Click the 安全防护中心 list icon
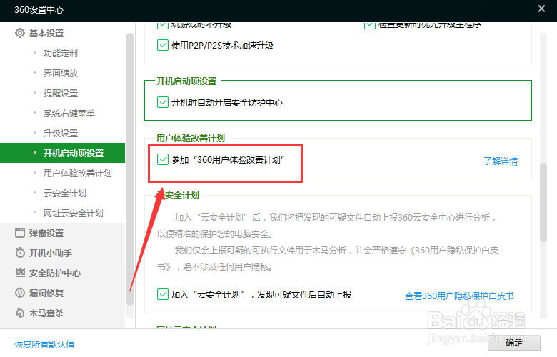 tap(20, 273)
